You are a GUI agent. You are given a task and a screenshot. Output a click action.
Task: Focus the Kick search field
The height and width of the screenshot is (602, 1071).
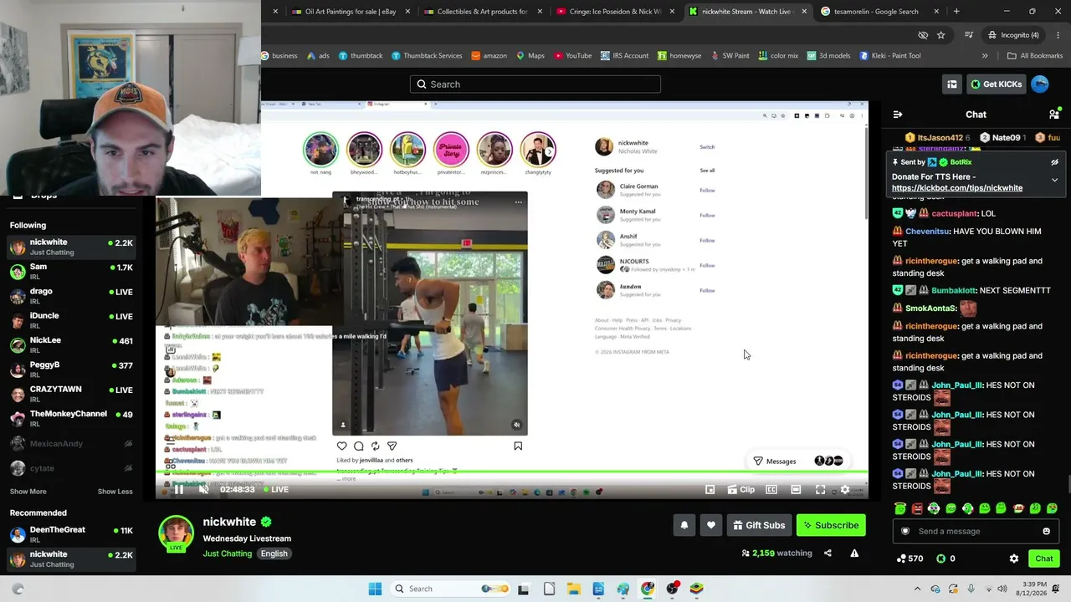[535, 84]
